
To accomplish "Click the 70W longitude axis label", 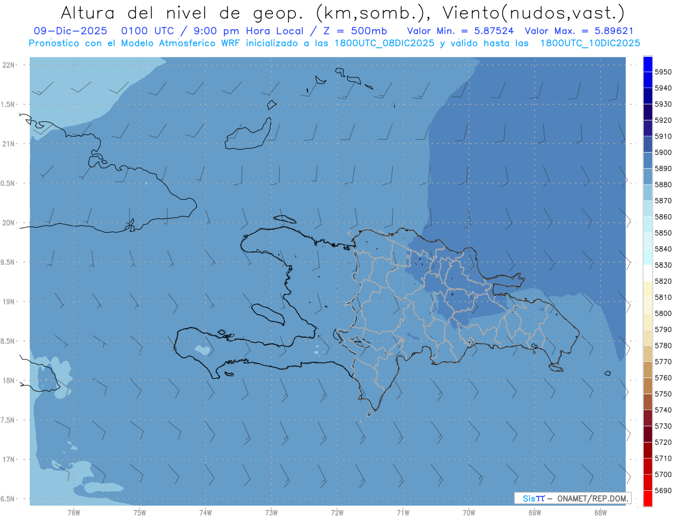I will [x=469, y=513].
